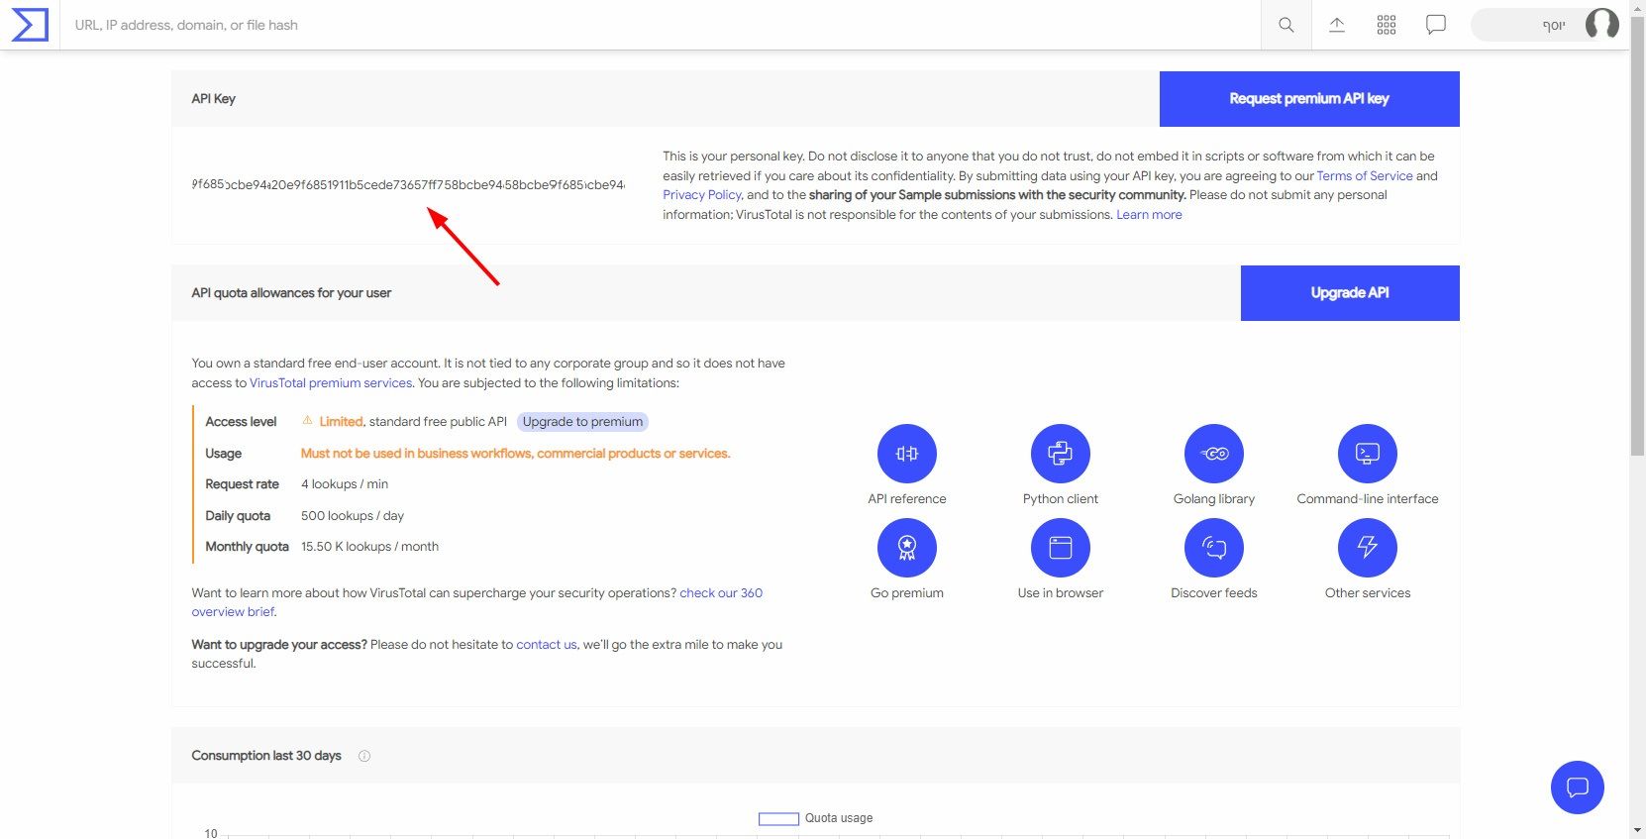The height and width of the screenshot is (839, 1646).
Task: Open the Privacy Policy link
Action: (x=702, y=195)
